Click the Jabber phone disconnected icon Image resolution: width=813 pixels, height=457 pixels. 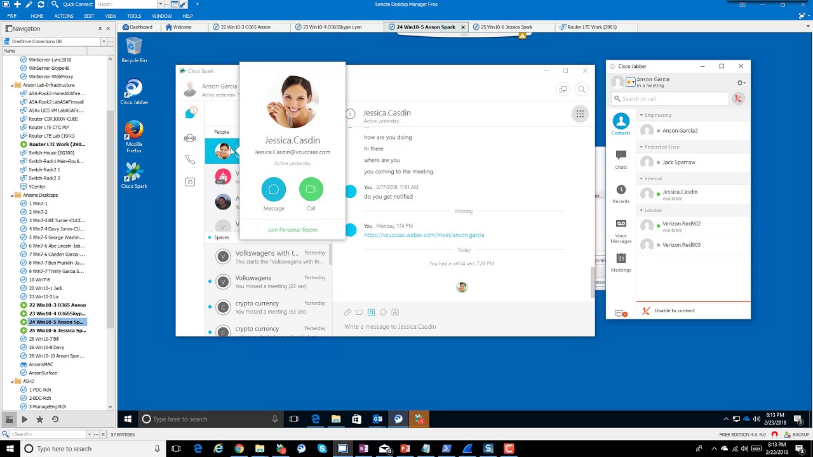point(737,98)
